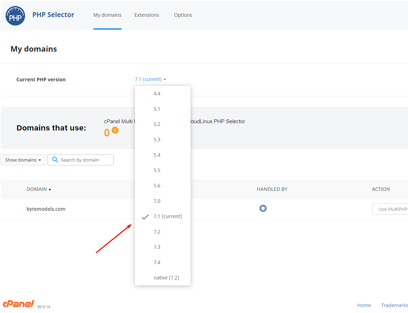Choose PHP 4.4 in the version dropdown
The width and height of the screenshot is (408, 313).
point(157,93)
